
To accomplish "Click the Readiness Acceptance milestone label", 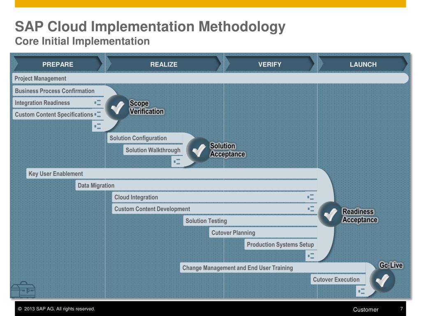I will pos(360,216).
